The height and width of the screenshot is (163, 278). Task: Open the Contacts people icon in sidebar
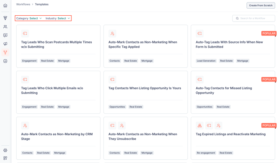[5, 27]
